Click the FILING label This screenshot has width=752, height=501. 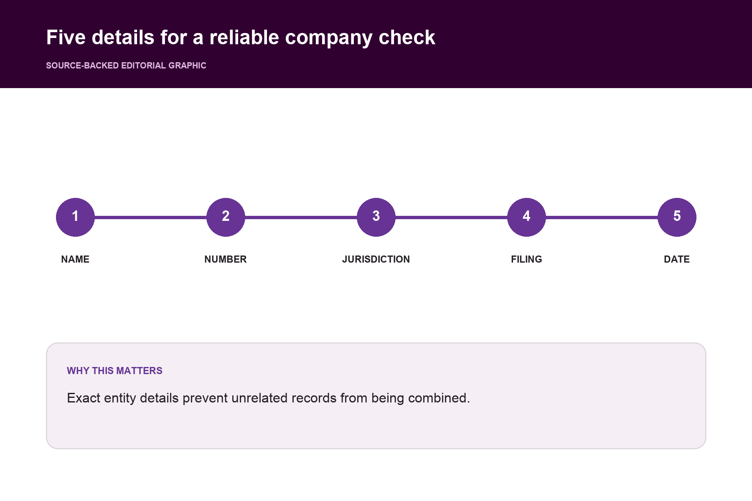coord(526,259)
